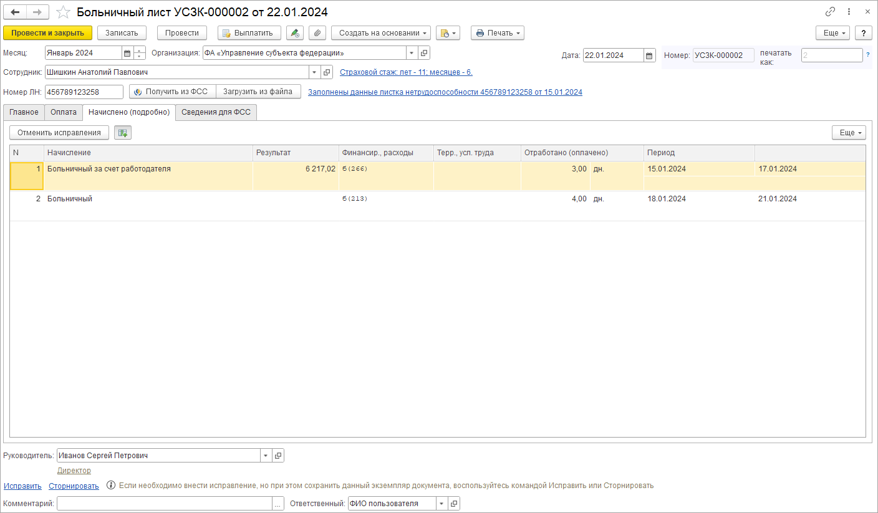This screenshot has height=513, width=878.
Task: Select the Начислено (подробно) tab
Action: tap(129, 112)
